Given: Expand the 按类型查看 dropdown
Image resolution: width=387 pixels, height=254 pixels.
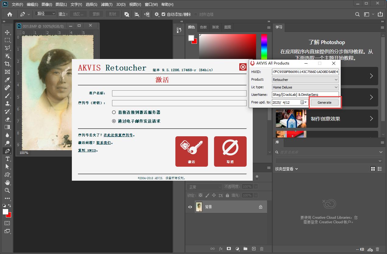Looking at the screenshot, I should (x=287, y=169).
